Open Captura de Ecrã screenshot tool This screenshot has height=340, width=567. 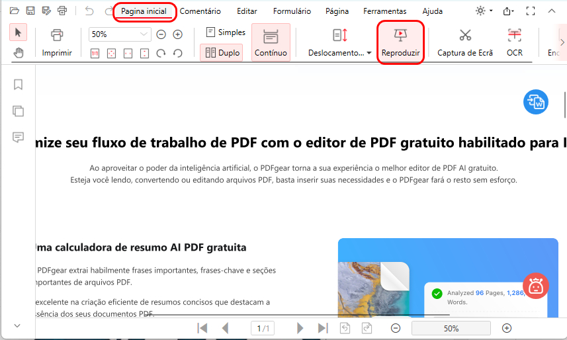pyautogui.click(x=465, y=43)
